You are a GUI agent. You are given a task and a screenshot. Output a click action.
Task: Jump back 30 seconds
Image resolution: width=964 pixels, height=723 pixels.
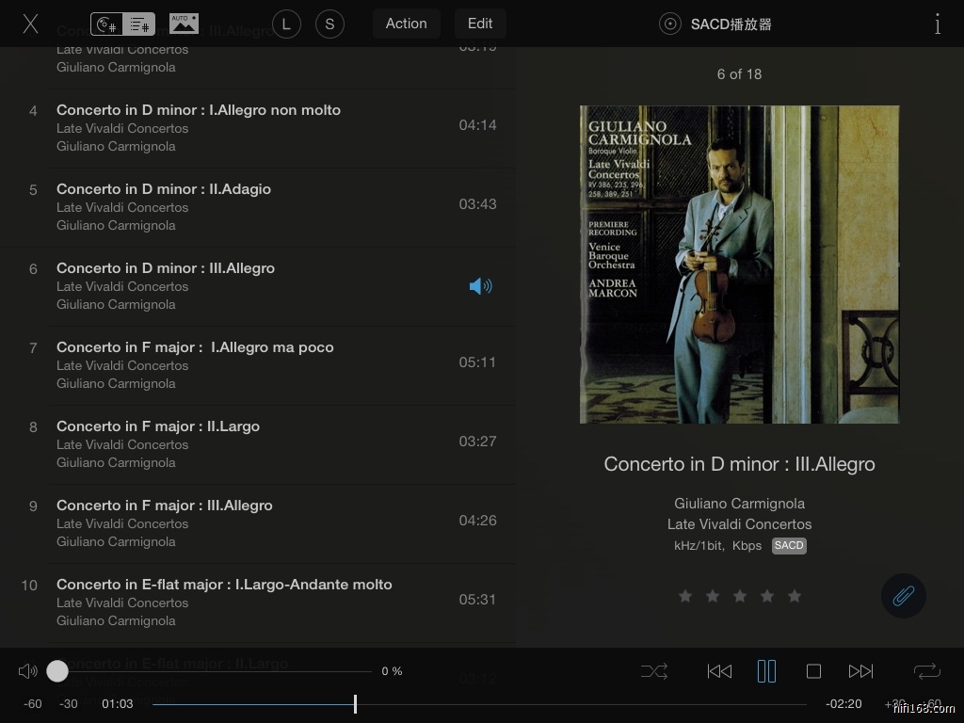pos(69,704)
